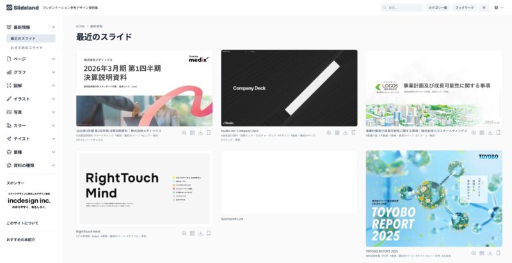This screenshot has width=512, height=263.
Task: Open the incdesign inc. sponsor banner
Action: [29, 200]
